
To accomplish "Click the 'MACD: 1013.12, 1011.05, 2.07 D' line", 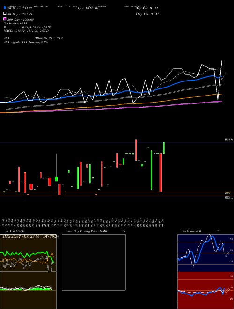I will click(x=26, y=31).
